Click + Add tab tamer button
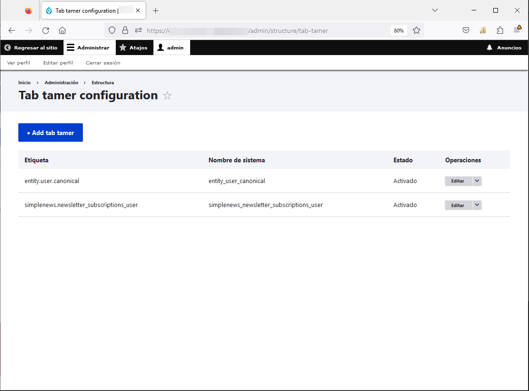 [51, 133]
